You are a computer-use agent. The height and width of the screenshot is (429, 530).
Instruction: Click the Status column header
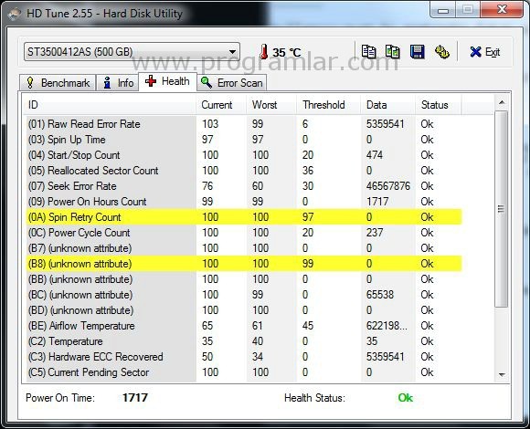(439, 105)
